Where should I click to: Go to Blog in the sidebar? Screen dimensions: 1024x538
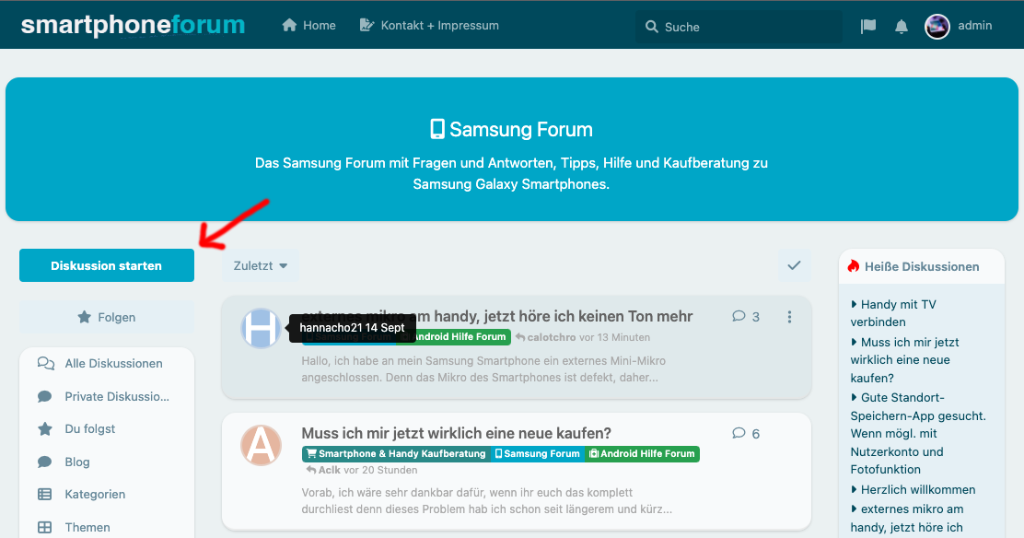coord(77,462)
